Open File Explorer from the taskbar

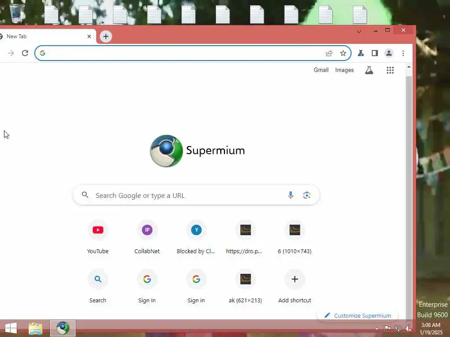(35, 328)
